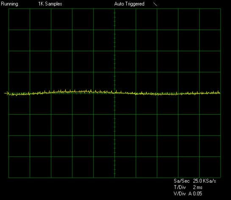Click the Sa/Sec readout label
Image resolution: width=231 pixels, height=200 pixels.
(181, 181)
